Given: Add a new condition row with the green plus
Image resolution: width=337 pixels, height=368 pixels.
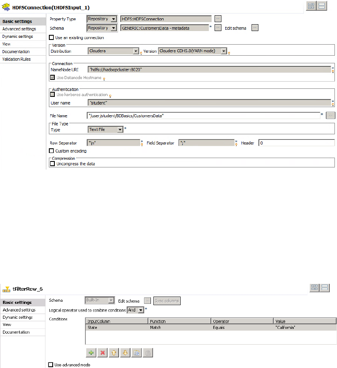Looking at the screenshot, I should tap(91, 353).
